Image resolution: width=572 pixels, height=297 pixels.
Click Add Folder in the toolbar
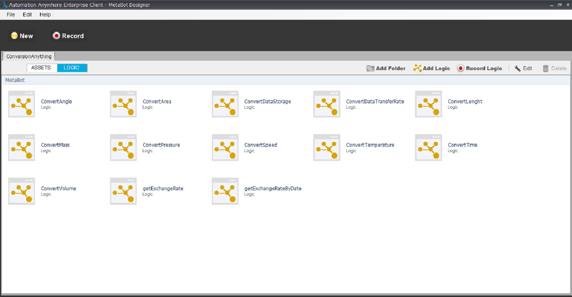[x=386, y=68]
